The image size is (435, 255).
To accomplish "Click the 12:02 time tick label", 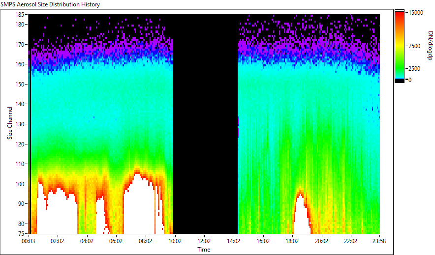I will click(x=204, y=241).
